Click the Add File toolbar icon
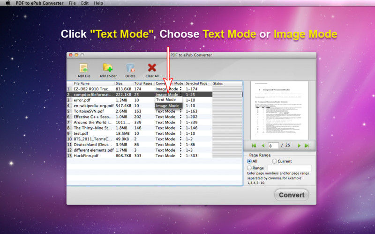375x234 pixels. (x=84, y=68)
